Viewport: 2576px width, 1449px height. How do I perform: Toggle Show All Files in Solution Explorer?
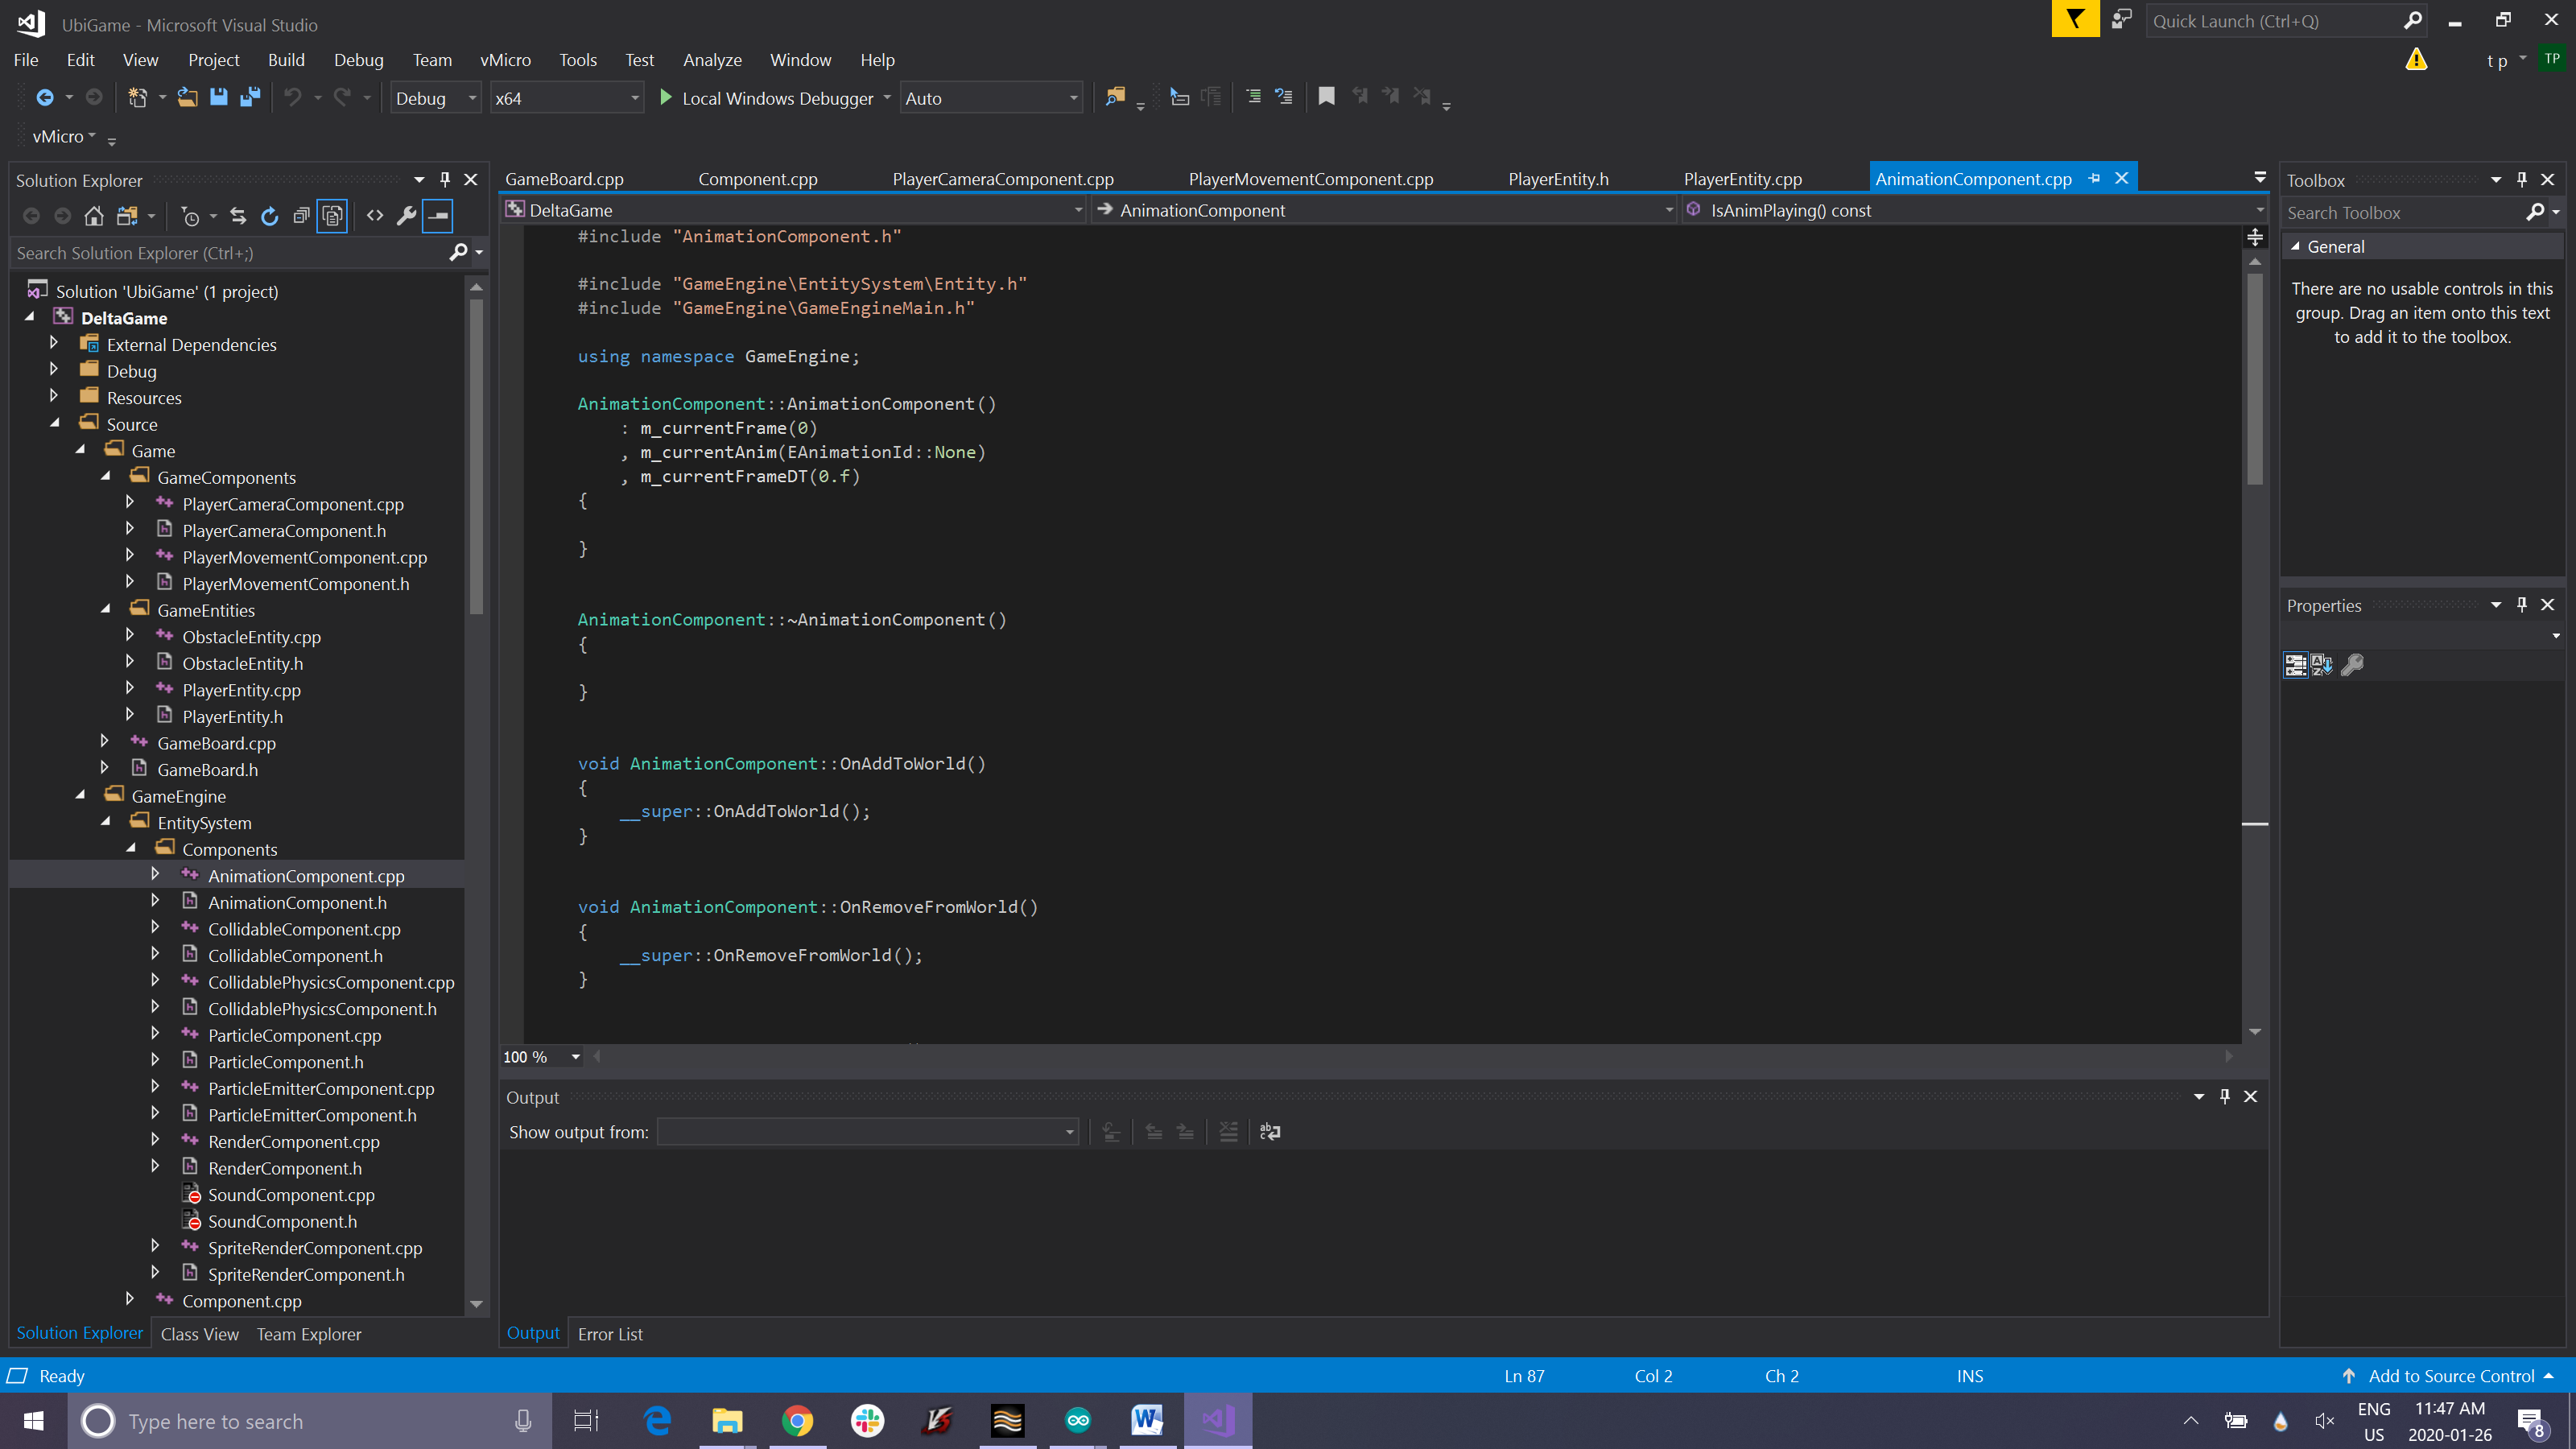332,216
